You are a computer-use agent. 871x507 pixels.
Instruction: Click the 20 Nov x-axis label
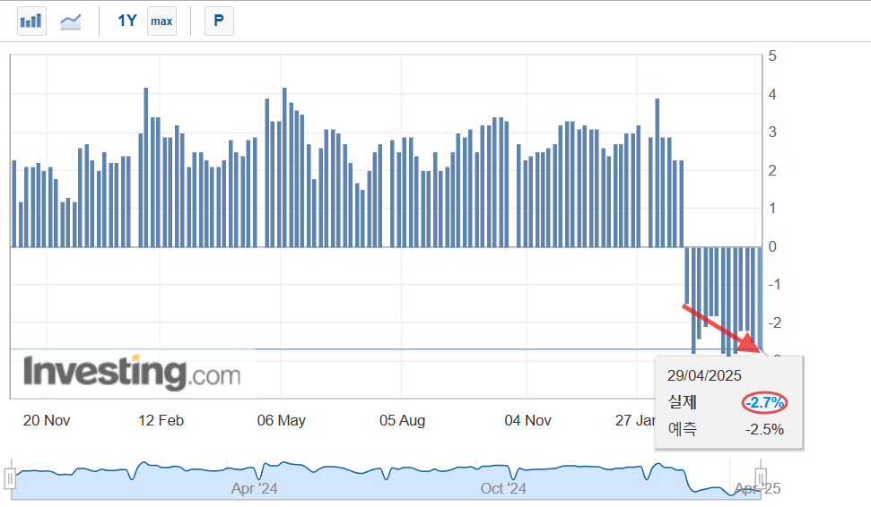[47, 420]
